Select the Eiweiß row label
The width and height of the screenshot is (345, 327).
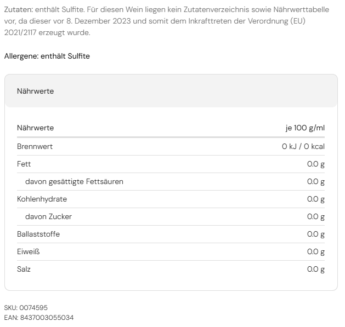coord(29,252)
